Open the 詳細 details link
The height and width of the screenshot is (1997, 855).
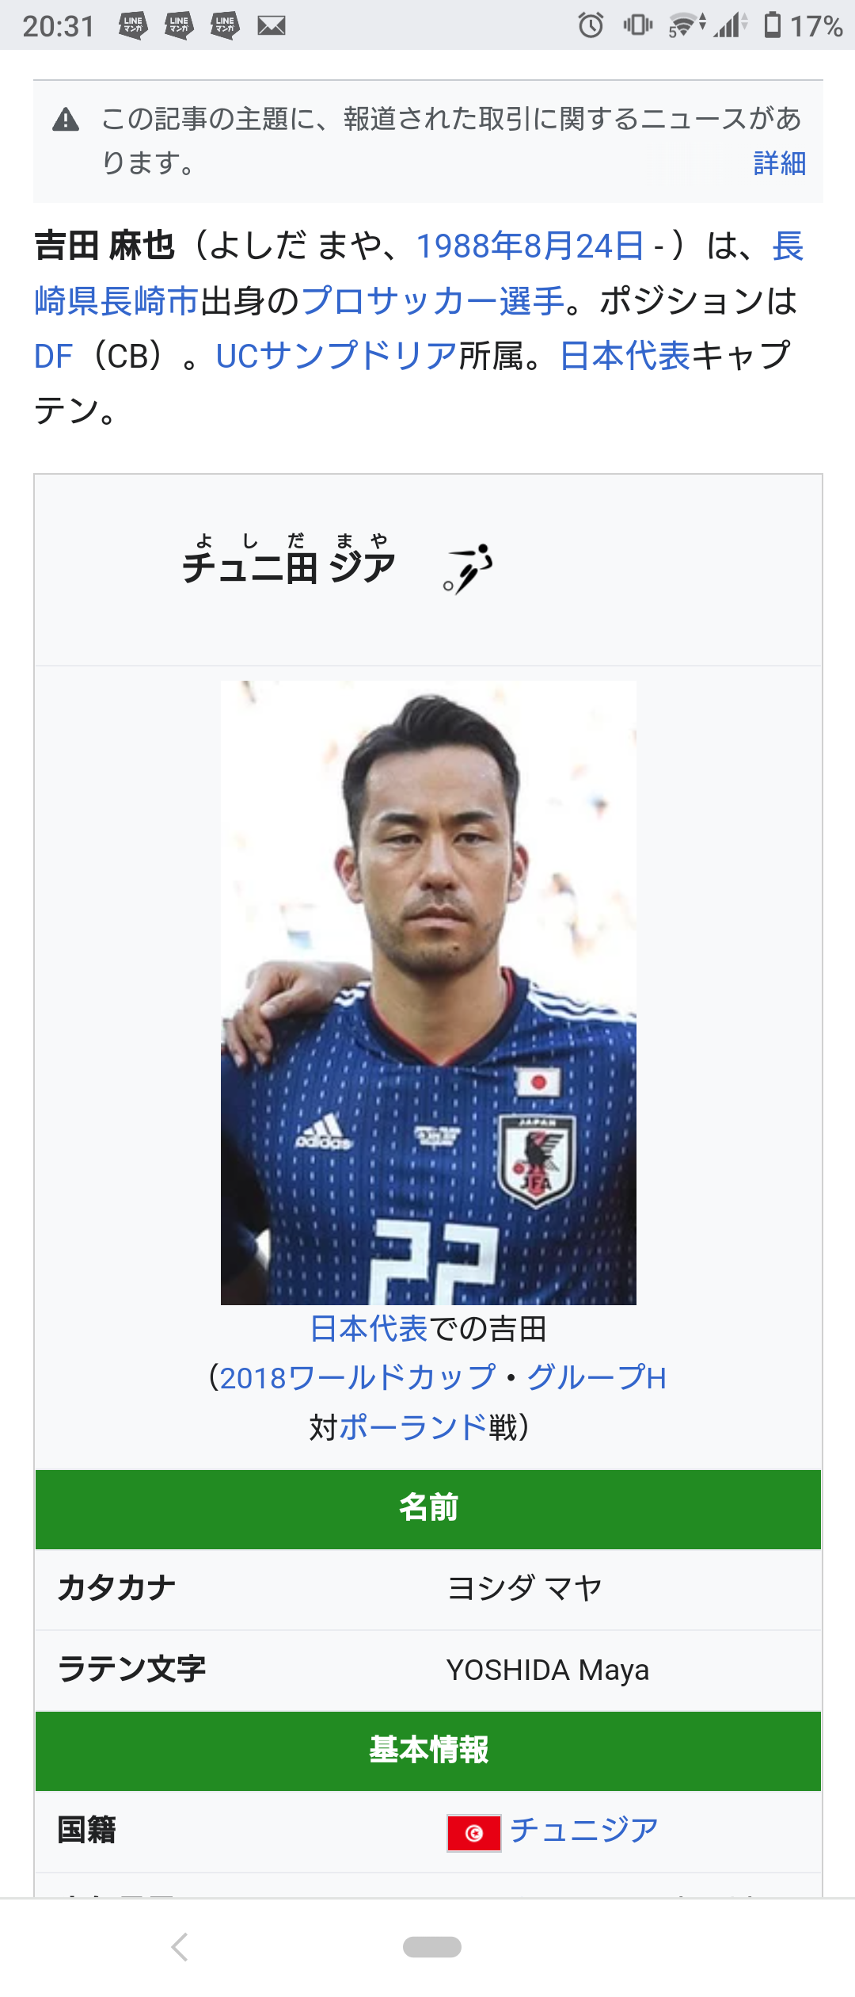coord(780,163)
